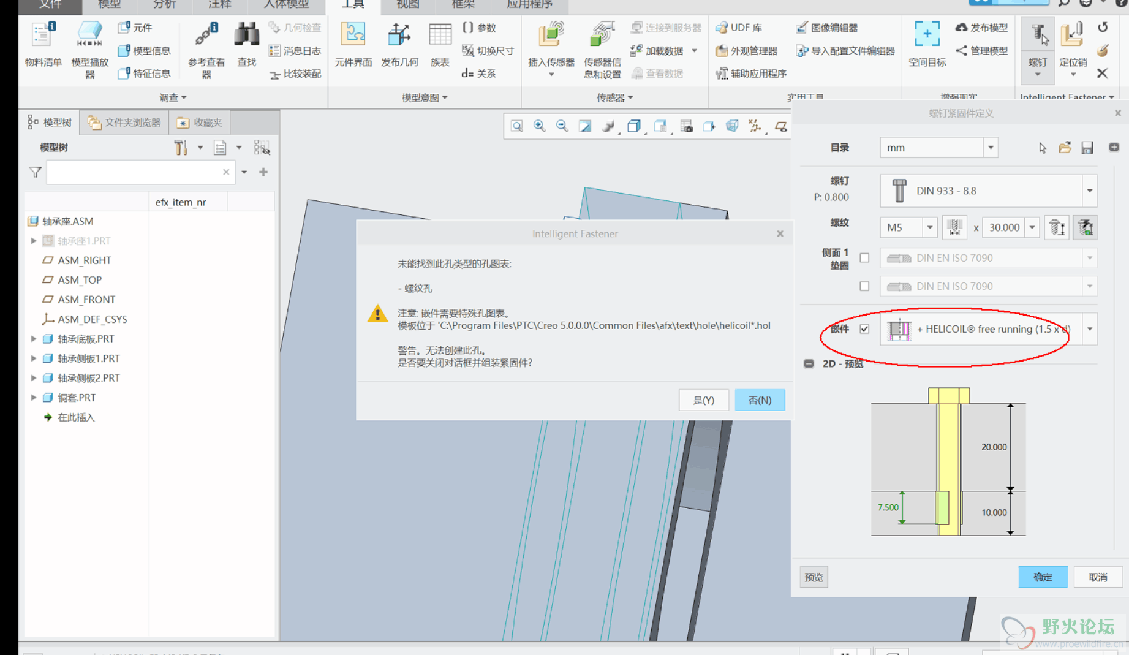Open the Model Player (模型播放器) tool
The image size is (1129, 655).
[89, 49]
